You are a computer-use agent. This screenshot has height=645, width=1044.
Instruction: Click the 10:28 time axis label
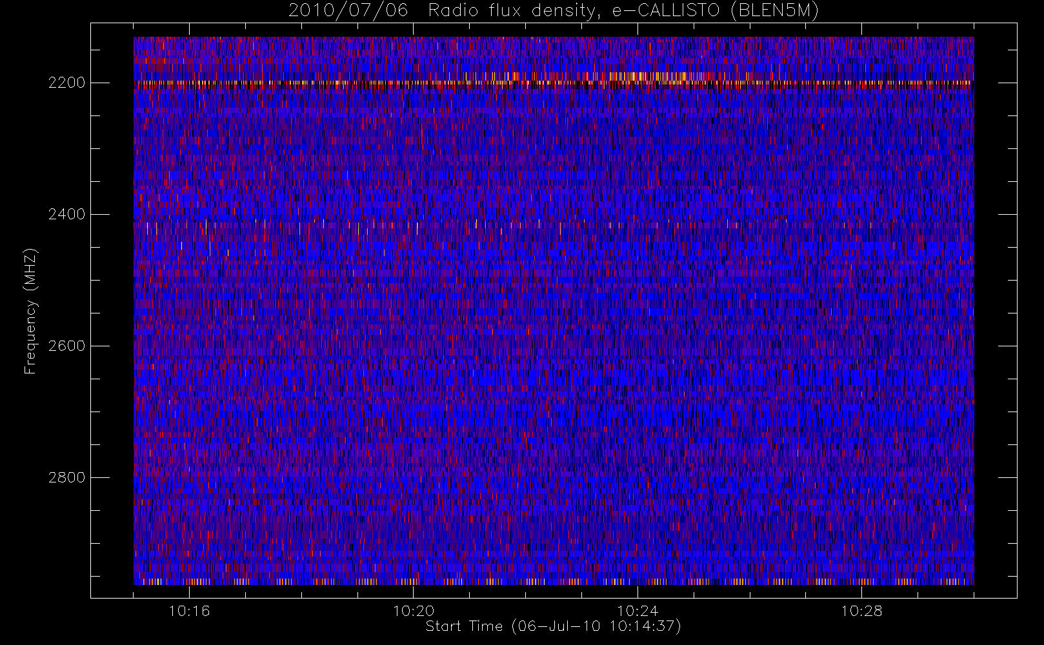[861, 611]
